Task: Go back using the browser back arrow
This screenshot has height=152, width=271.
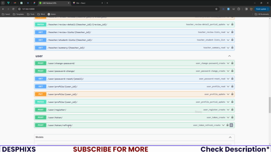Action: [x=3, y=9]
